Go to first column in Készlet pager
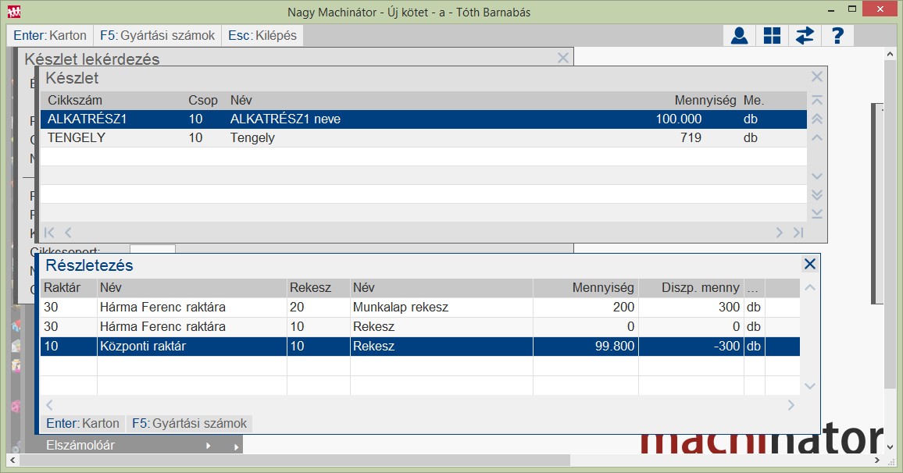The width and height of the screenshot is (903, 473). point(49,233)
